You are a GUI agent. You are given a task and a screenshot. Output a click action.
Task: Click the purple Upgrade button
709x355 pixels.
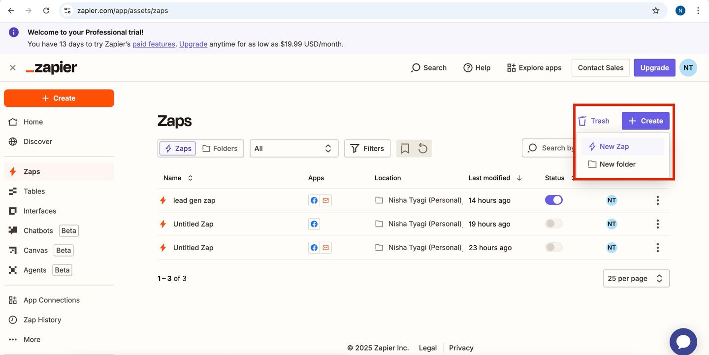click(x=654, y=67)
